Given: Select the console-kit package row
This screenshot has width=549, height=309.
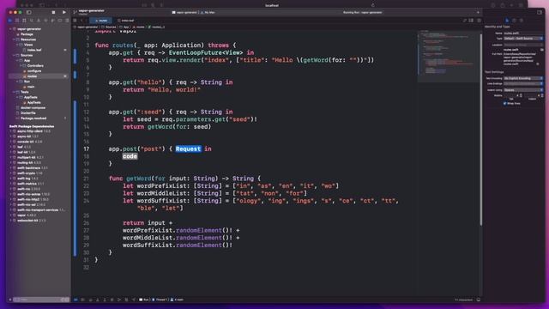Looking at the screenshot, I should point(39,142).
